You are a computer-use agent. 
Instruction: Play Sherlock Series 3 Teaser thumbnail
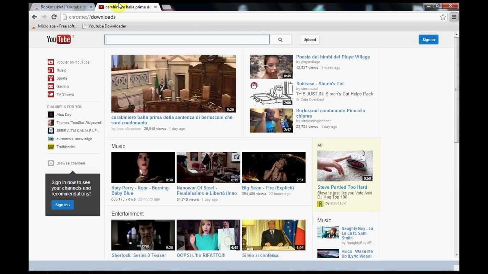pyautogui.click(x=143, y=235)
